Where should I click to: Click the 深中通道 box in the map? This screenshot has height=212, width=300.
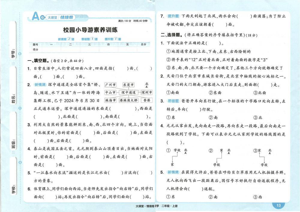pyautogui.click(x=128, y=93)
